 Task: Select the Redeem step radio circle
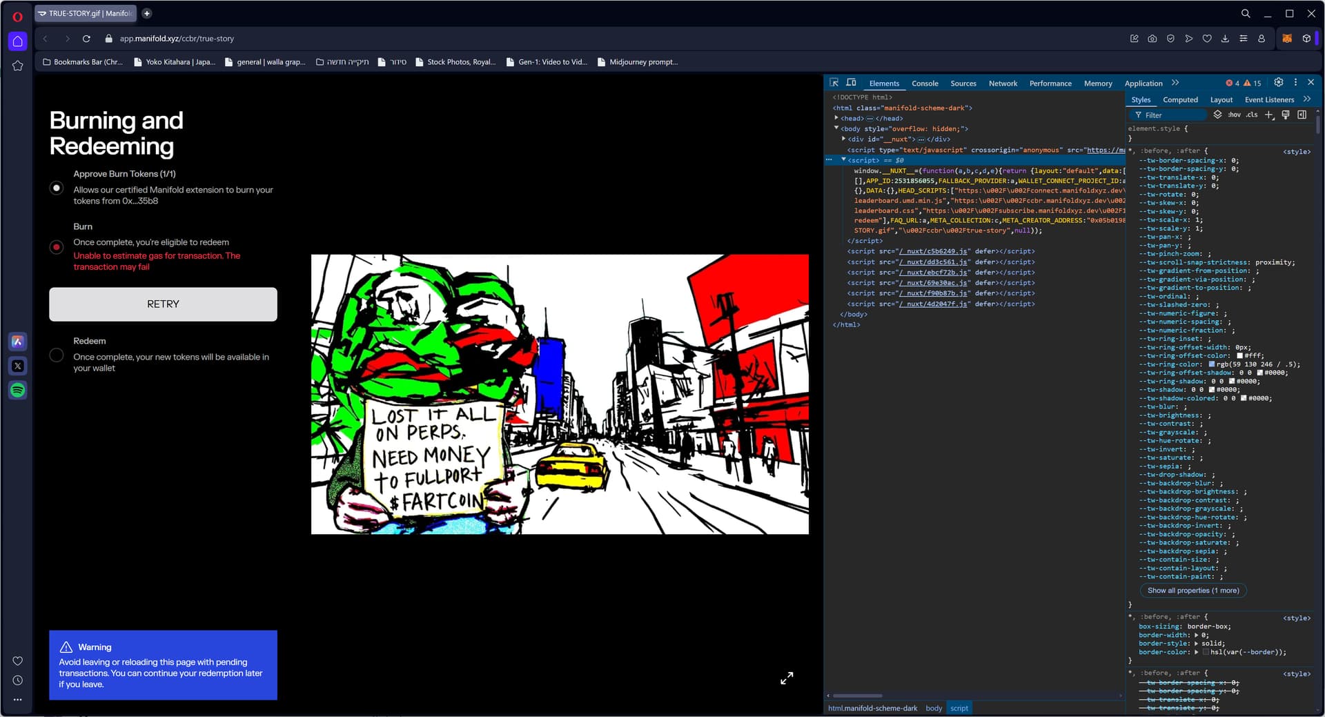tap(57, 355)
